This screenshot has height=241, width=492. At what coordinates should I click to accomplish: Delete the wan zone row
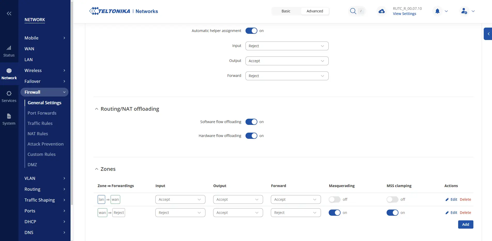(465, 213)
